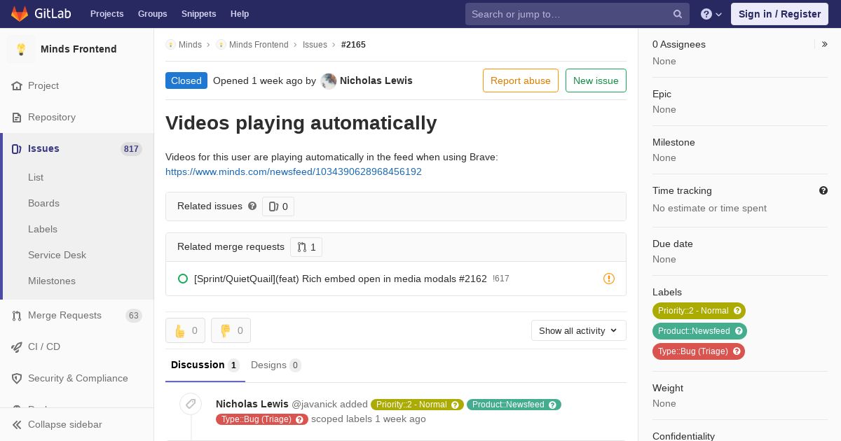Click the related issues count badge
The image size is (841, 441).
click(x=278, y=206)
